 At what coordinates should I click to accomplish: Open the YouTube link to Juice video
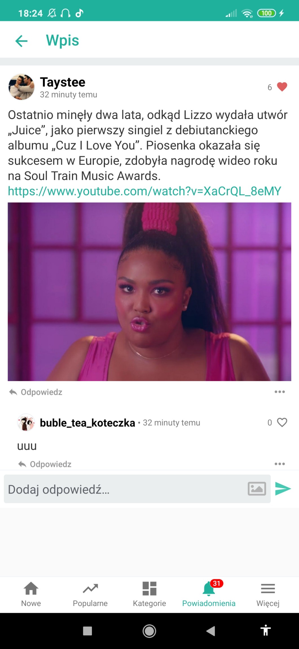[144, 191]
